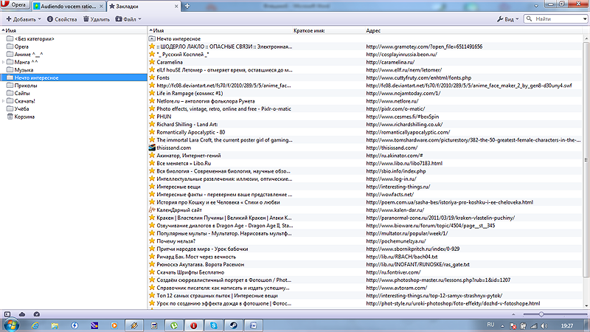Click star icon of Caramelina bookmark

point(152,62)
